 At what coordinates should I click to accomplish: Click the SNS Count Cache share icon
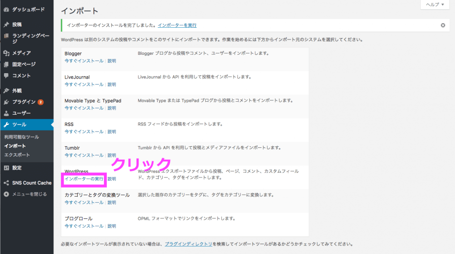pos(6,183)
